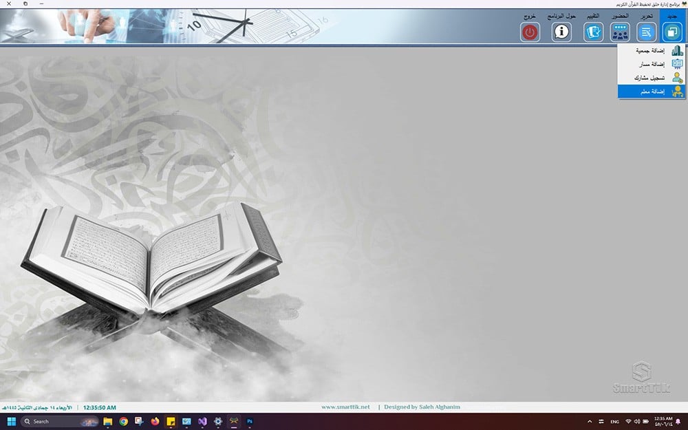This screenshot has width=688, height=430.
Task: Select Register Participant (تسجيل مشارك) menu entry
Action: pos(649,78)
